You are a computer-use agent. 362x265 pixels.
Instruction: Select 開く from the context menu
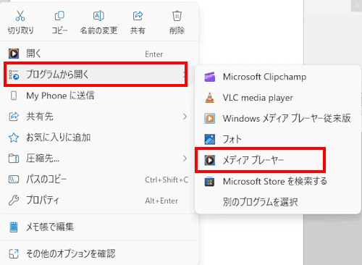tap(99, 54)
